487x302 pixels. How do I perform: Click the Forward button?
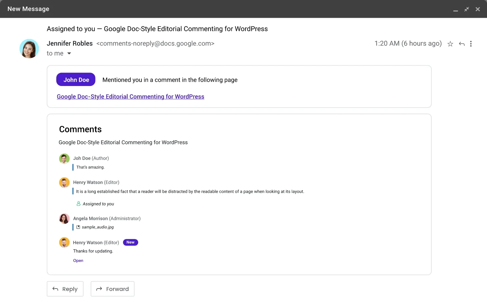(x=113, y=289)
